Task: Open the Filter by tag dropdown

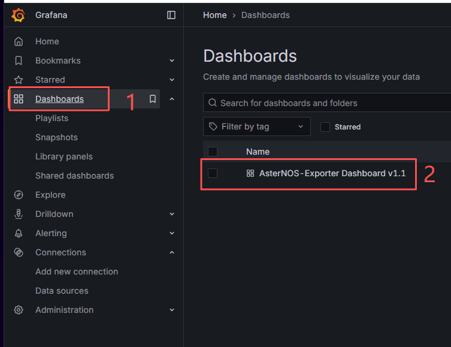Action: point(256,126)
